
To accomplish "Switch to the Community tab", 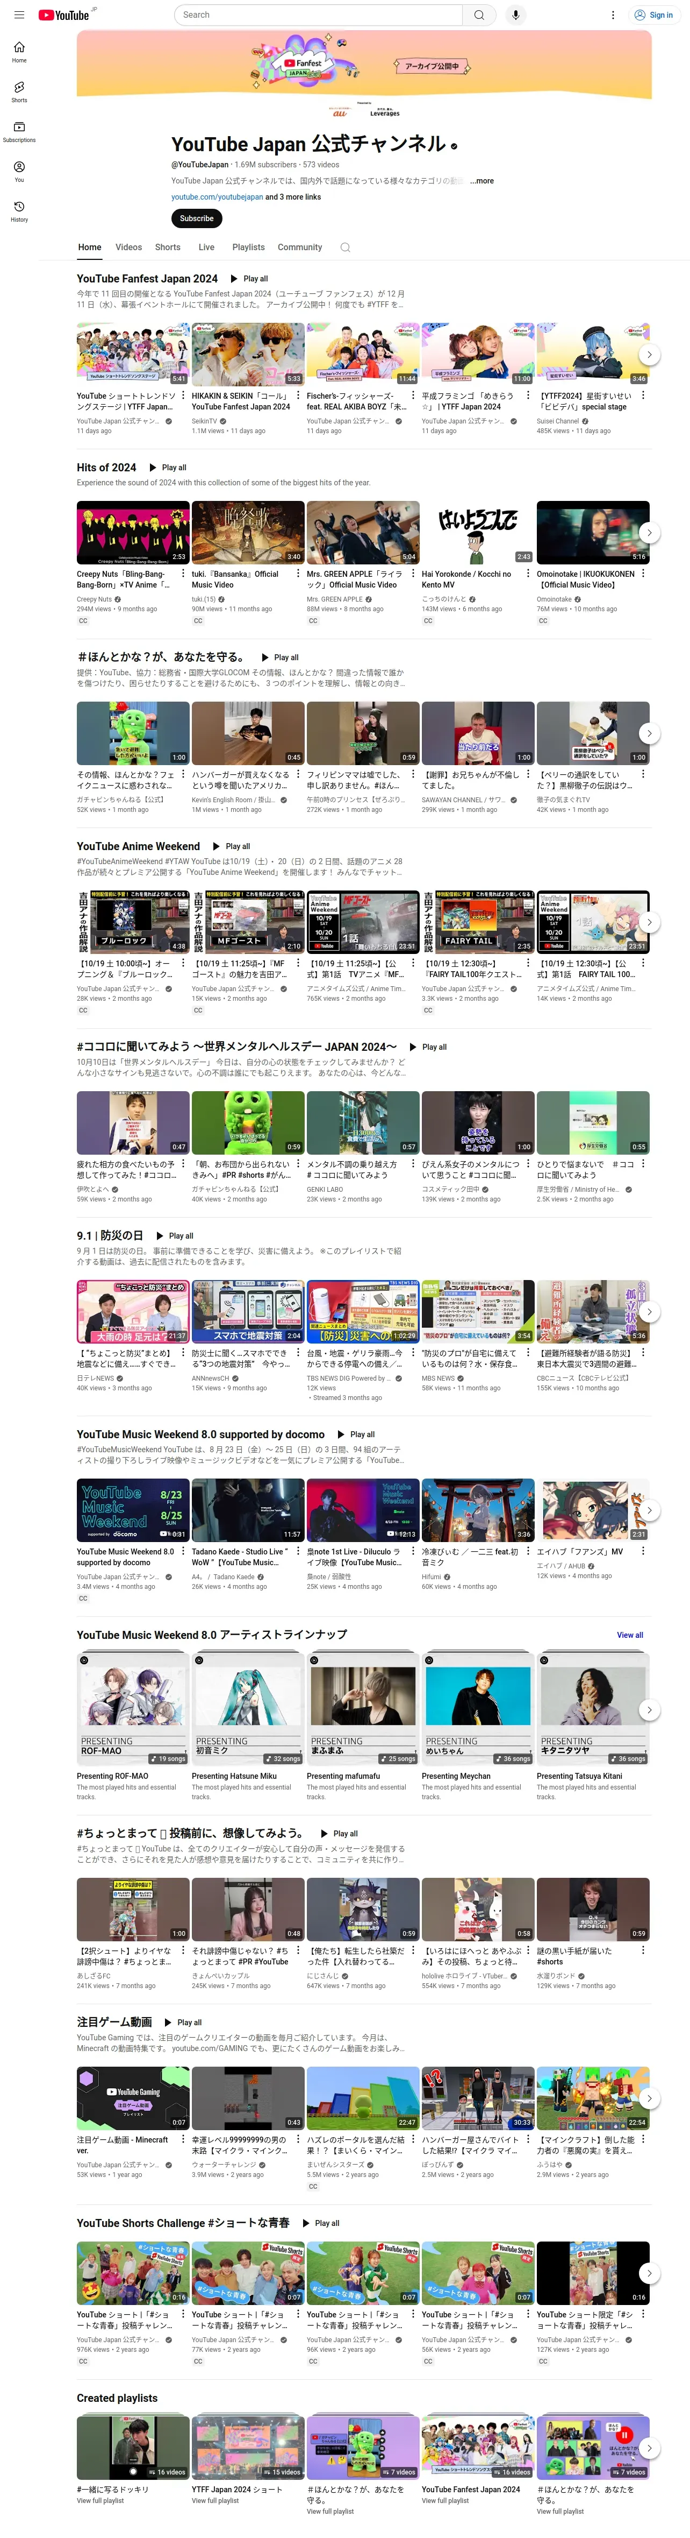I will coord(300,248).
